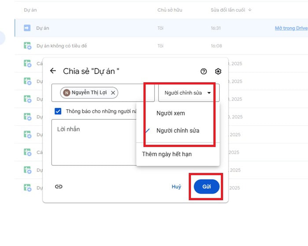
Task: Click icon of Dự án không có tiêu đề
Action: point(27,45)
